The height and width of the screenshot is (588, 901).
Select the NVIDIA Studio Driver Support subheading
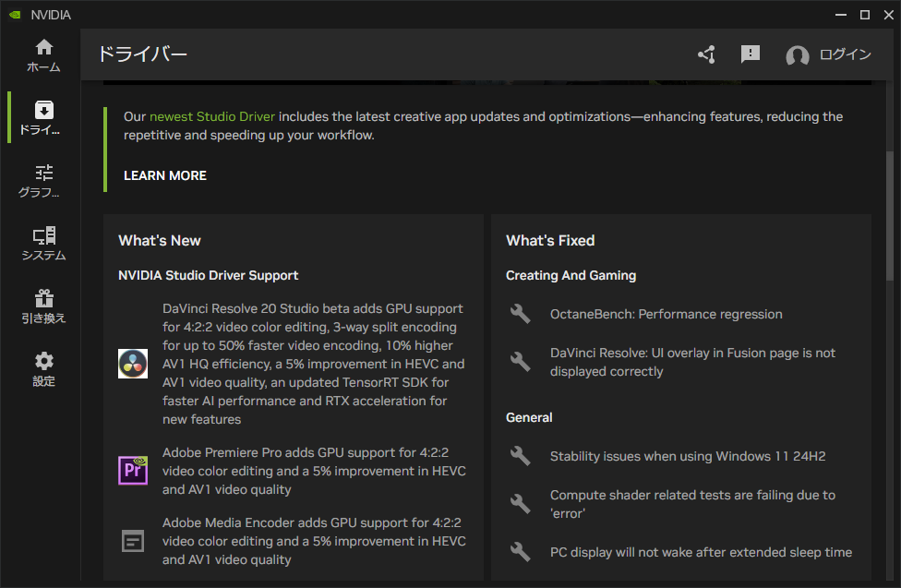pos(208,275)
